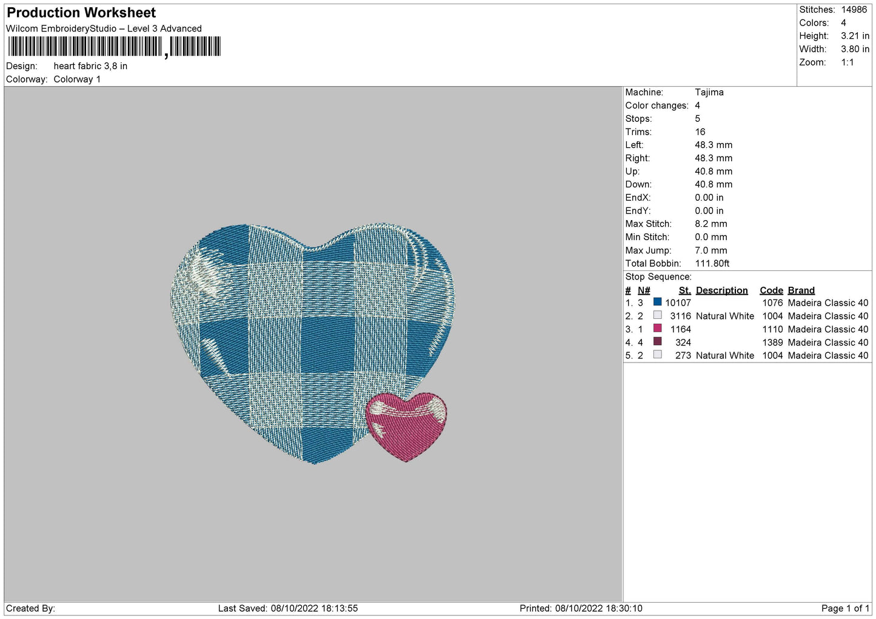Click 'Madeira Classic 40' in stop row 1
The height and width of the screenshot is (619, 876).
[828, 303]
